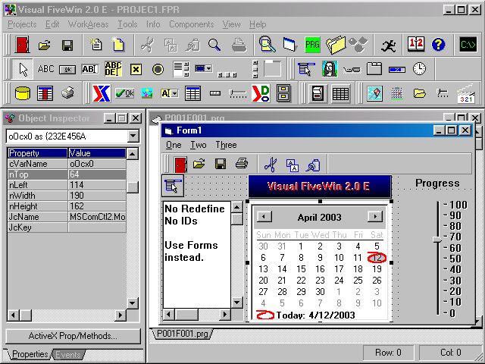Switch to the Events tab
The height and width of the screenshot is (364, 485).
coord(68,354)
